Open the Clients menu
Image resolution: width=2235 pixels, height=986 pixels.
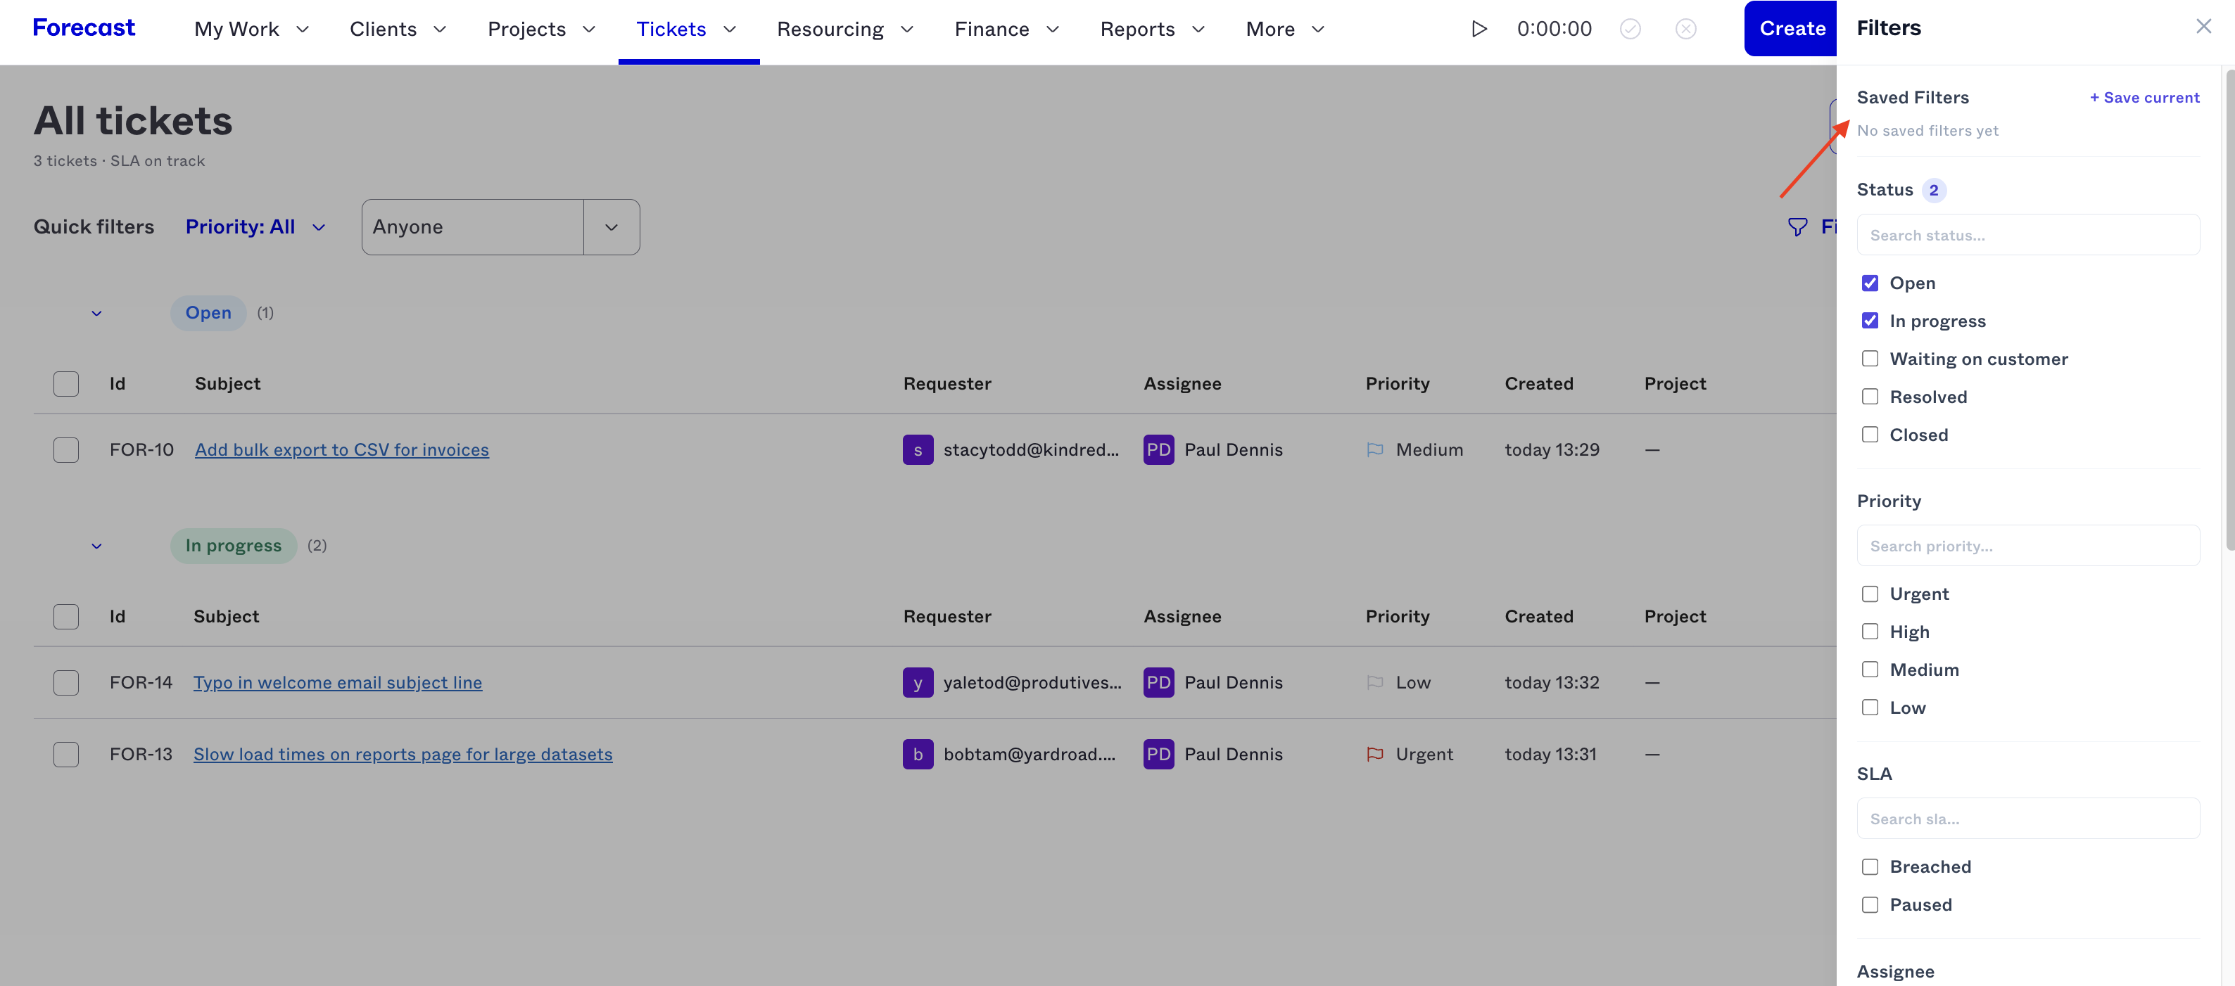coord(398,29)
